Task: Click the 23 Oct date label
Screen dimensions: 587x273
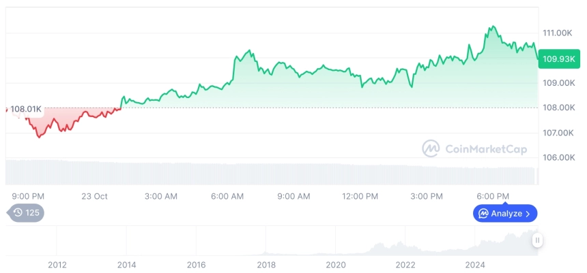Action: (x=95, y=196)
